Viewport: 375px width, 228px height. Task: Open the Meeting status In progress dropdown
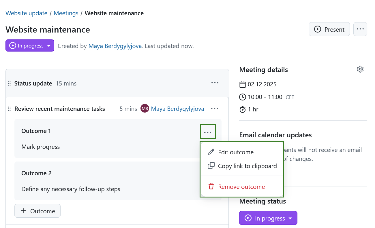[x=268, y=218]
